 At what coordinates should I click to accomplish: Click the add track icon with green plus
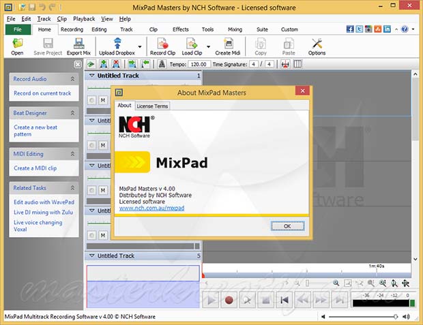pos(104,64)
